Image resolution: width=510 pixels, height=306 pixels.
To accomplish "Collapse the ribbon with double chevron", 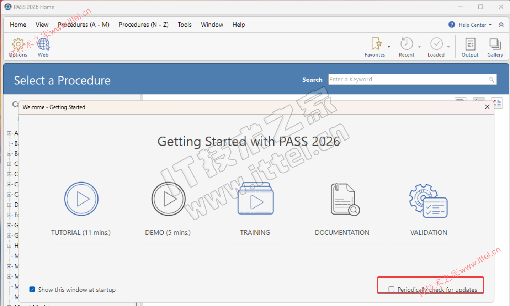I will [501, 25].
